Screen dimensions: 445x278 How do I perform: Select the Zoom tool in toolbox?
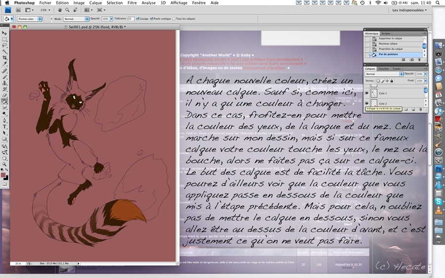click(4, 164)
